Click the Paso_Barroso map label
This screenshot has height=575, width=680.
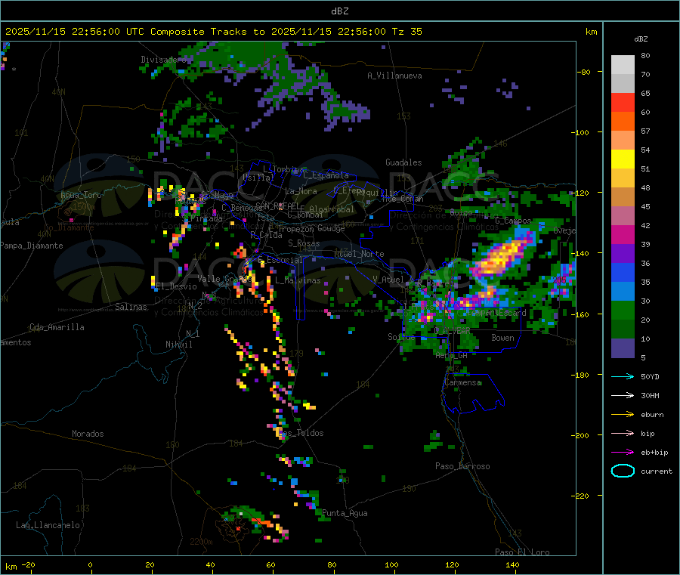tap(462, 466)
